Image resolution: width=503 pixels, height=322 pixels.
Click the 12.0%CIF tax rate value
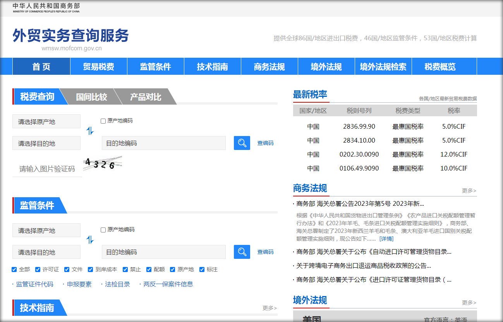(x=454, y=154)
